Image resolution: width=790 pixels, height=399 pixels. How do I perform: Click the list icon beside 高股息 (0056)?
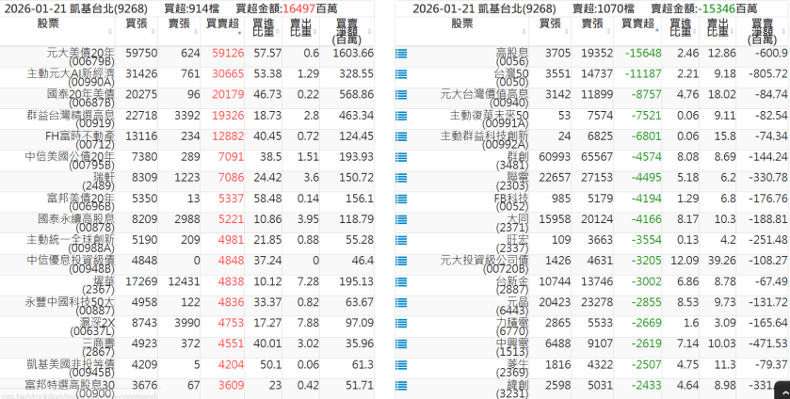pyautogui.click(x=401, y=55)
